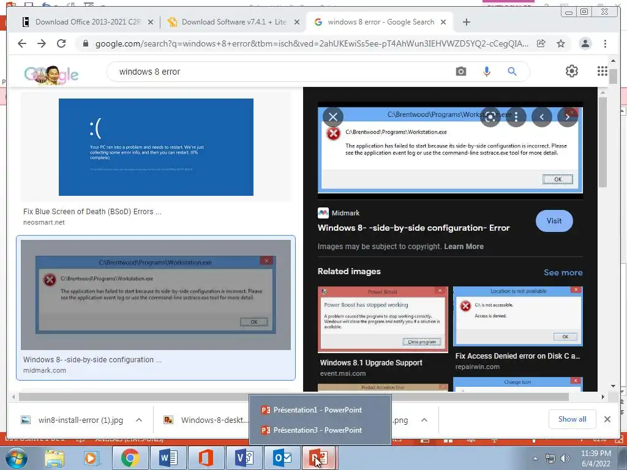Click the windows 8 error search field
Viewport: 627px width, 470px height.
click(x=280, y=72)
